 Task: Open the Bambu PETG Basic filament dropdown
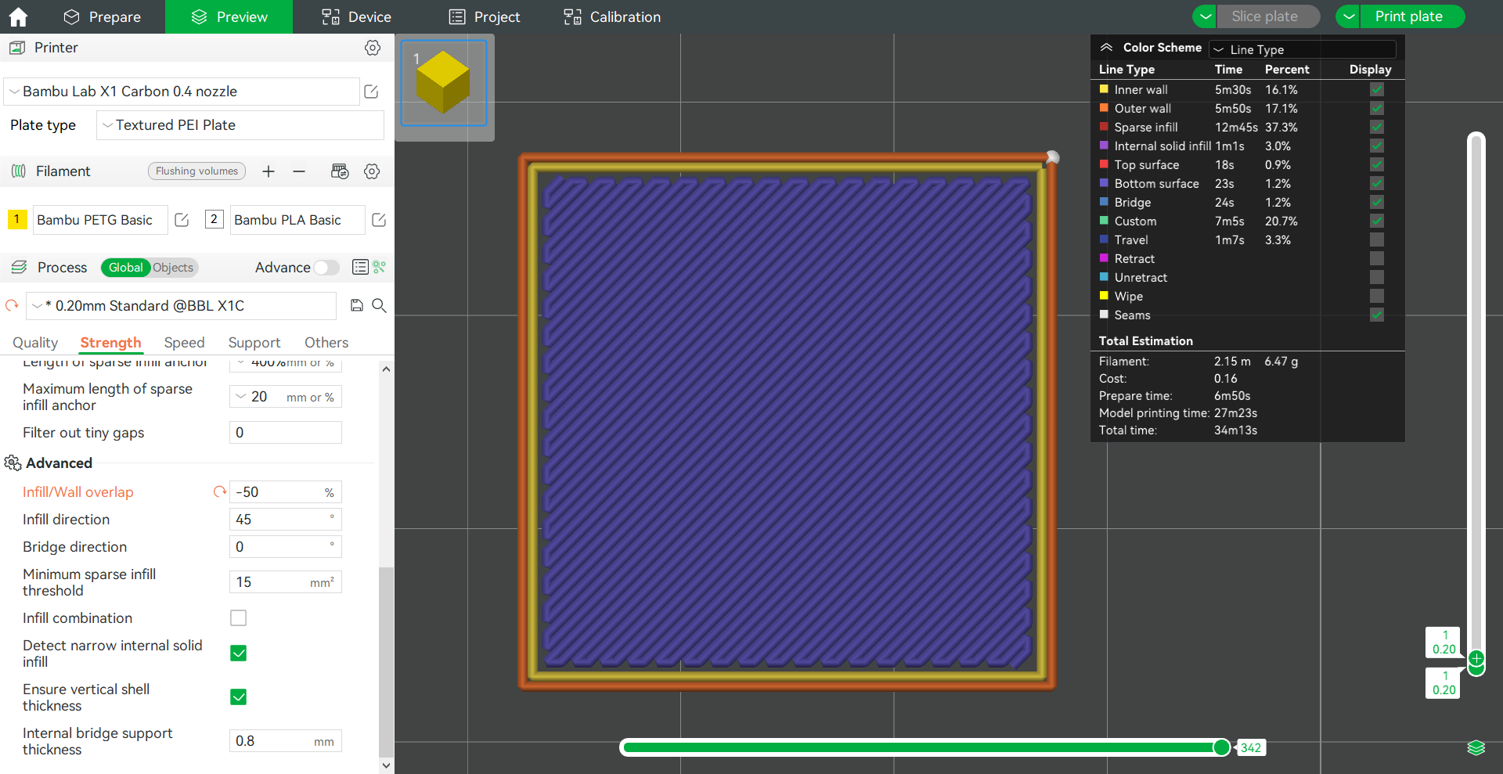100,220
